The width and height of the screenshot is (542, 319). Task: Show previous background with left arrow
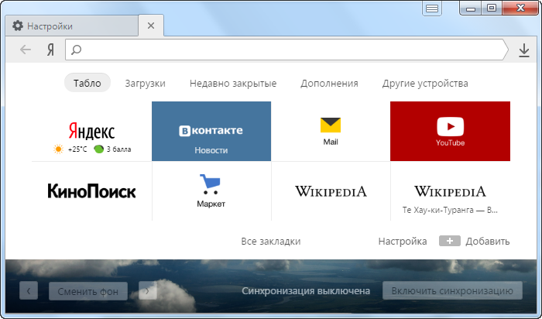pos(29,291)
